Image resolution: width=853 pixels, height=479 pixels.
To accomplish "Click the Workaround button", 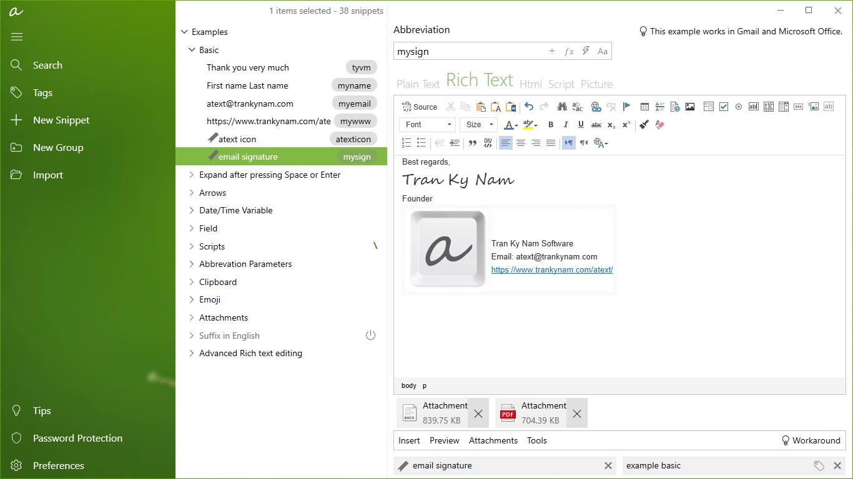I will 811,440.
